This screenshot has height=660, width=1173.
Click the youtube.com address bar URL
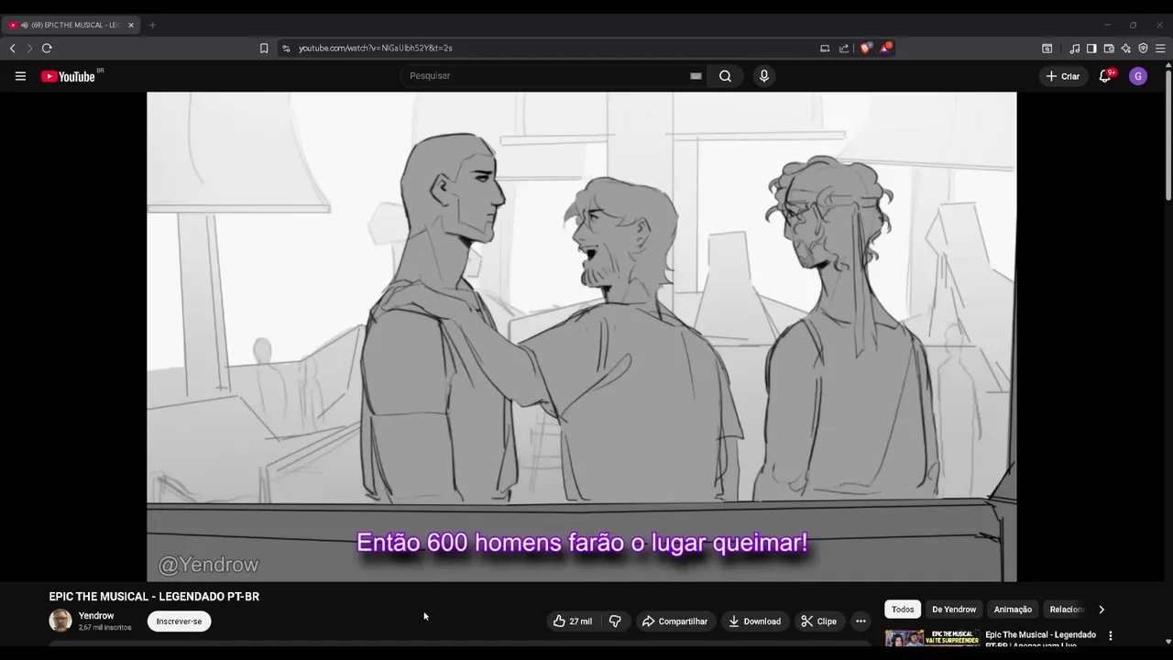coord(375,49)
